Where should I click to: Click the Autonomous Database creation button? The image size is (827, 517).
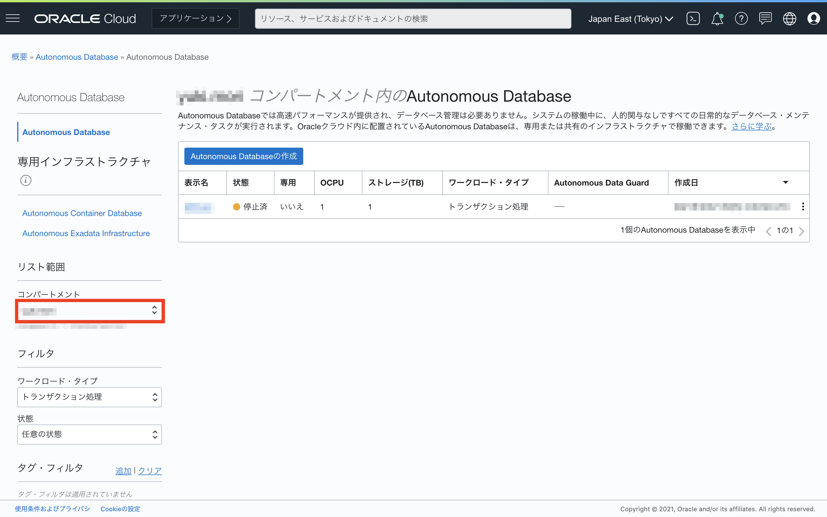pos(243,156)
